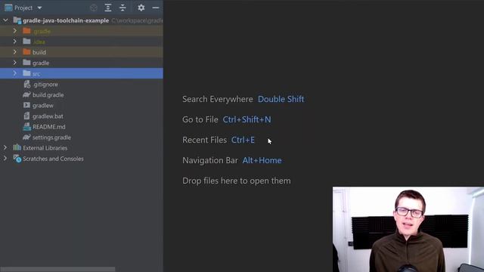Click the Select Opened File target icon

(94, 8)
